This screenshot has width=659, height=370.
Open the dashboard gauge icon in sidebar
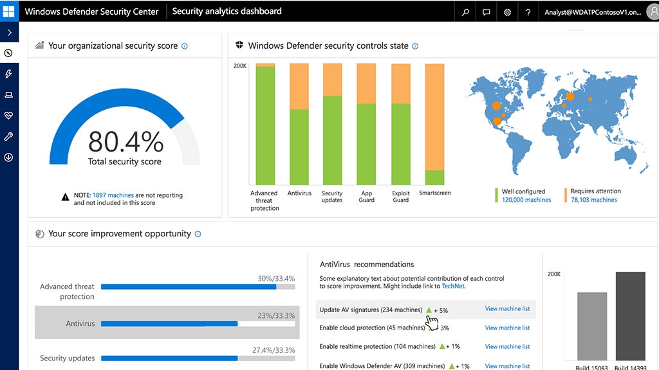coord(8,53)
